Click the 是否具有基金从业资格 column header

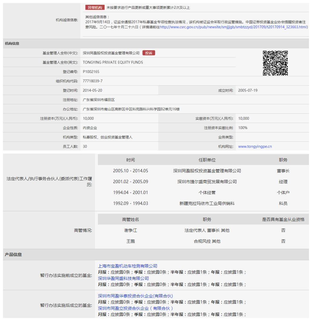pyautogui.click(x=283, y=219)
